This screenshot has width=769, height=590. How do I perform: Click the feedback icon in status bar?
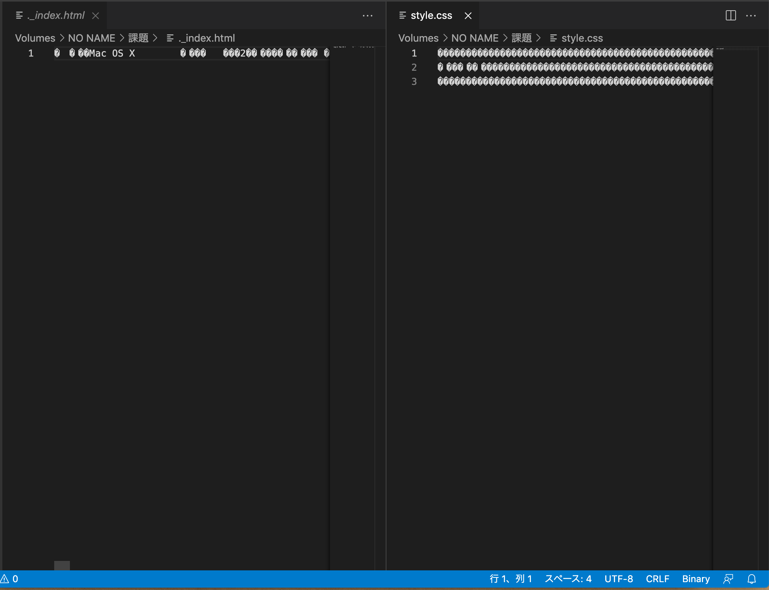point(728,579)
